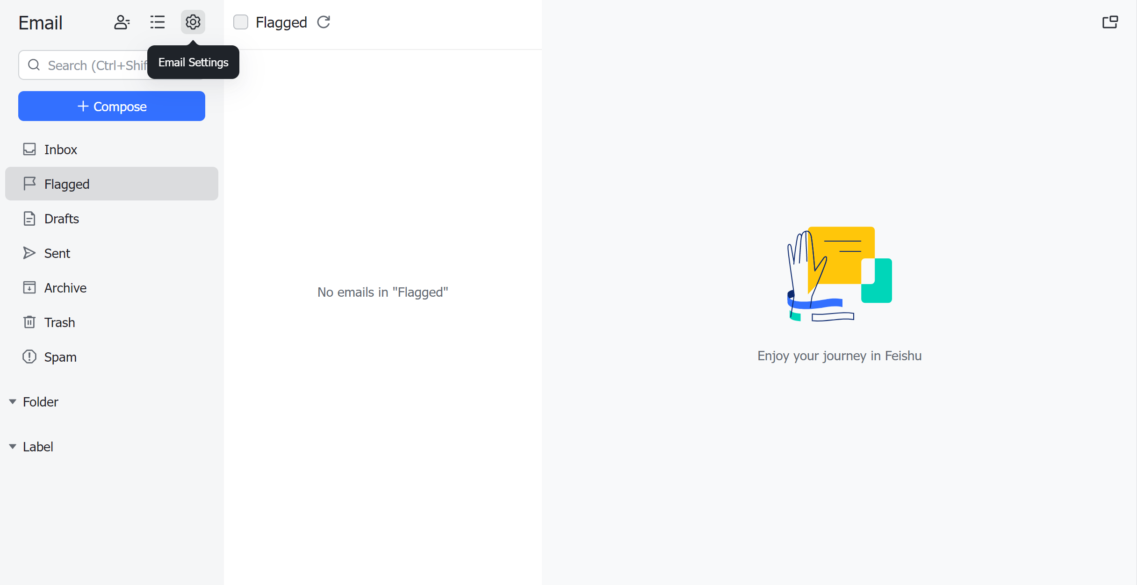Screen dimensions: 1137x585
Task: Open the Inbox folder
Action: click(61, 149)
